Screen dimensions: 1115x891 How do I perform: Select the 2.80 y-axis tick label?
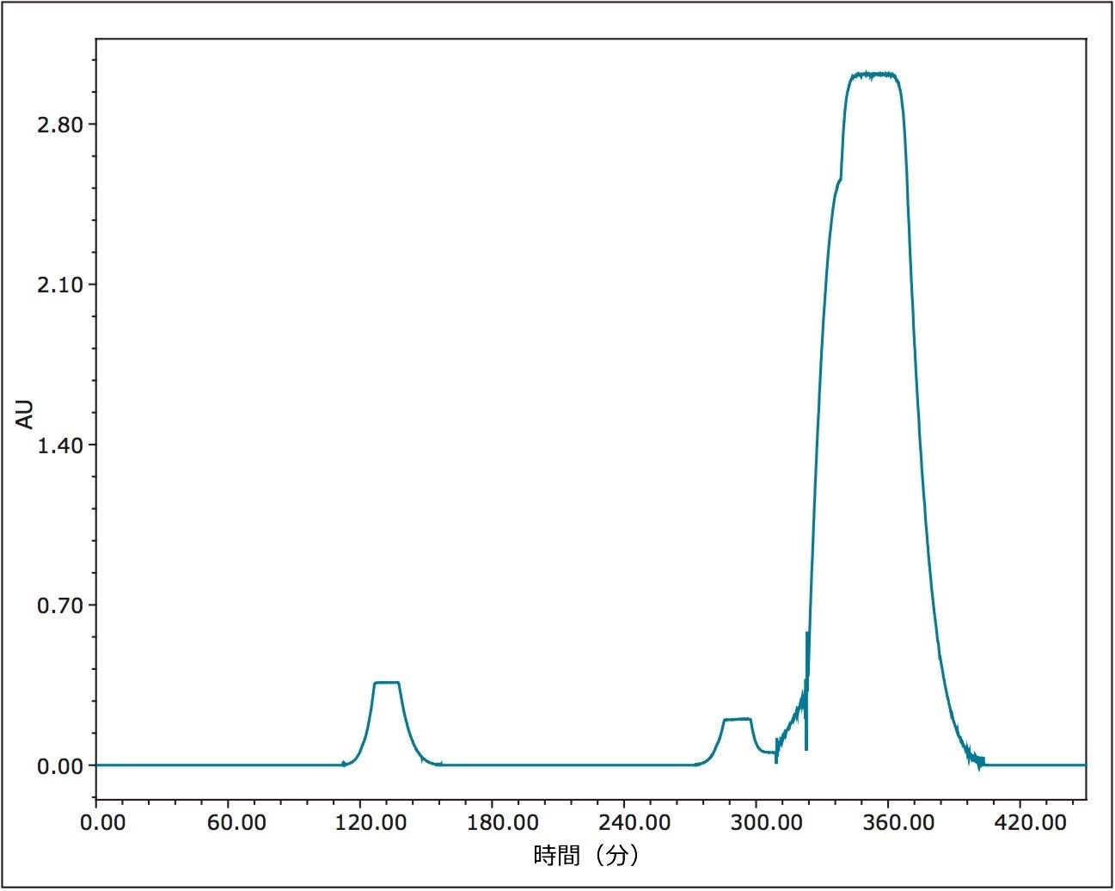click(60, 125)
